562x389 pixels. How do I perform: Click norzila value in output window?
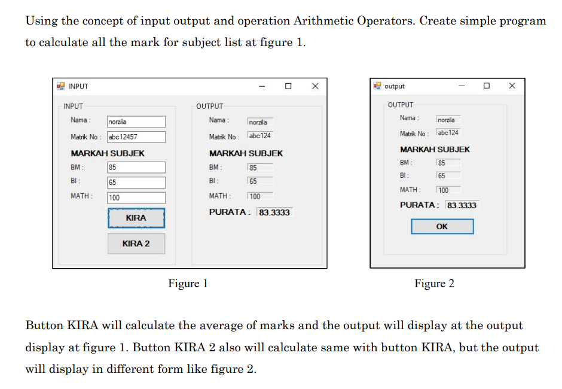448,120
